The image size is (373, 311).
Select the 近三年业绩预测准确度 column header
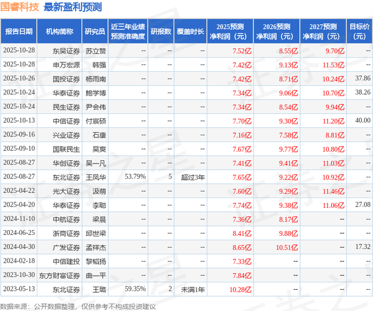128,31
